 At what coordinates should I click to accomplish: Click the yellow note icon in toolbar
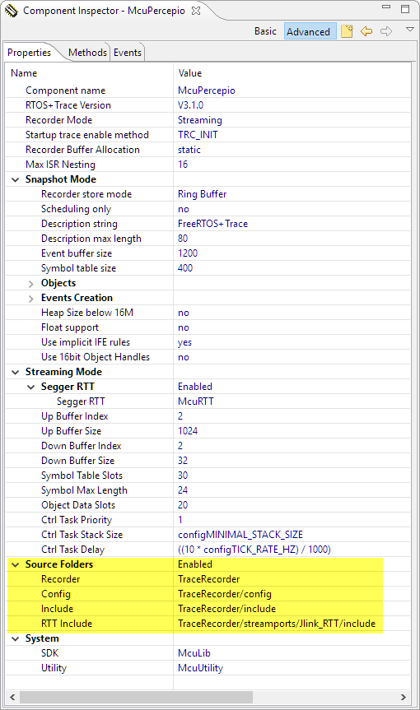tap(347, 31)
